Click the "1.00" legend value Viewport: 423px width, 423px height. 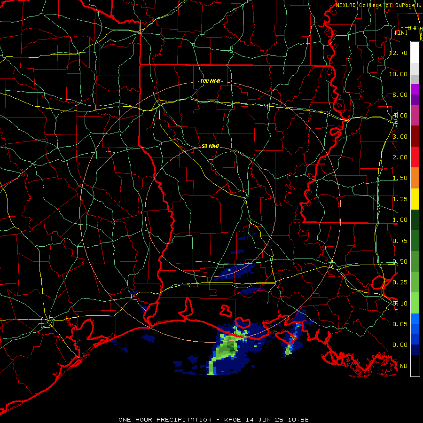click(x=400, y=220)
